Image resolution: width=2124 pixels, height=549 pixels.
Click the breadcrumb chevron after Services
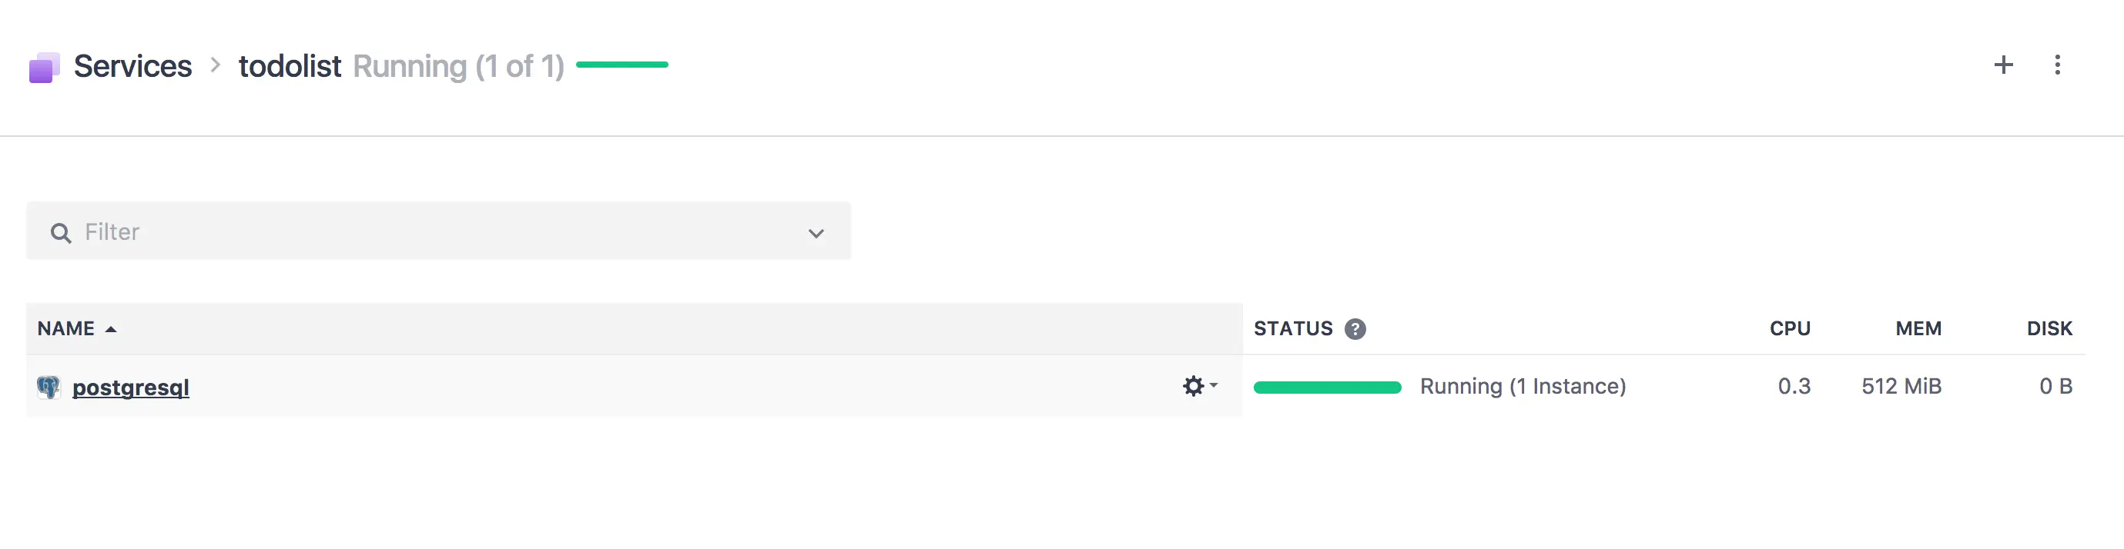point(215,65)
